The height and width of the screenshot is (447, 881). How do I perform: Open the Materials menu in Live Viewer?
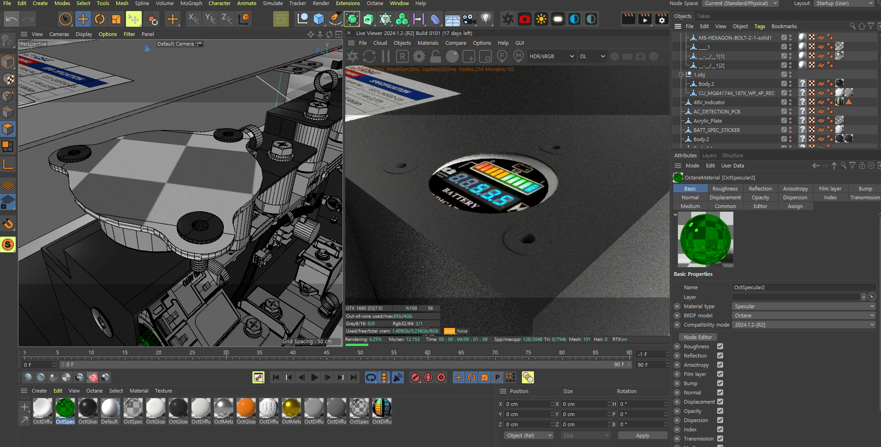[x=428, y=43]
